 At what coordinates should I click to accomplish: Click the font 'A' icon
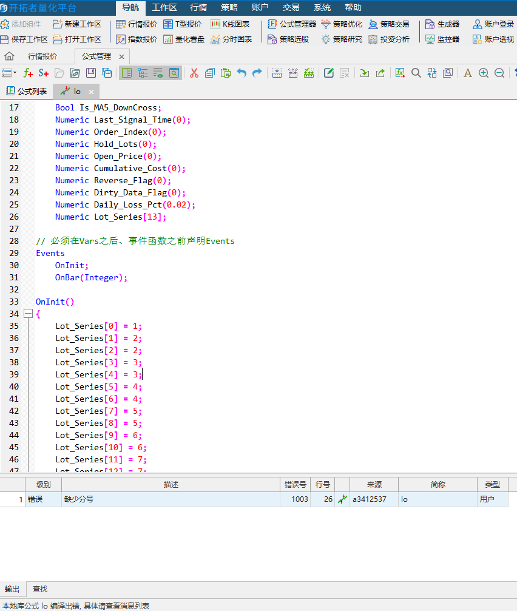coord(467,73)
